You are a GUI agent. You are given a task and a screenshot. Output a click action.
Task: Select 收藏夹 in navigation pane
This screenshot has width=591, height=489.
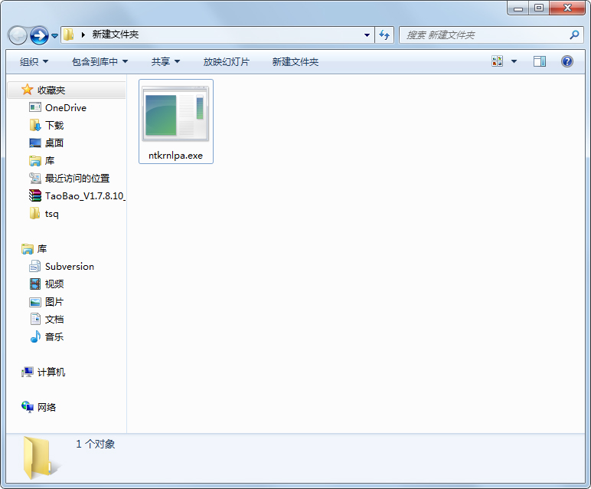coord(51,90)
